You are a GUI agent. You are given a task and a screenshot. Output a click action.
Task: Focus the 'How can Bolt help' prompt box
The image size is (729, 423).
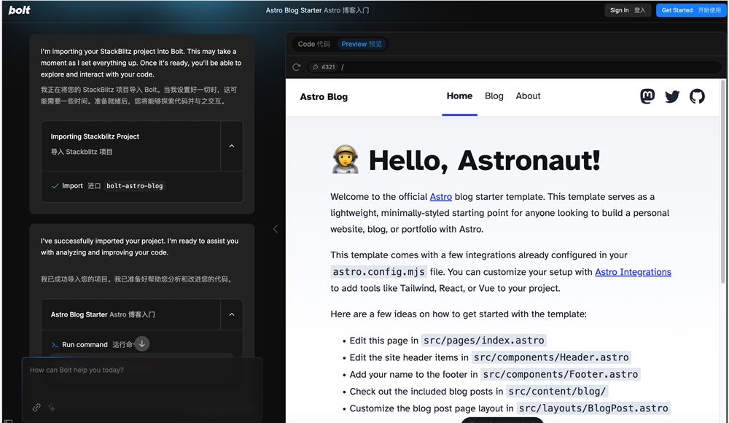pyautogui.click(x=142, y=390)
